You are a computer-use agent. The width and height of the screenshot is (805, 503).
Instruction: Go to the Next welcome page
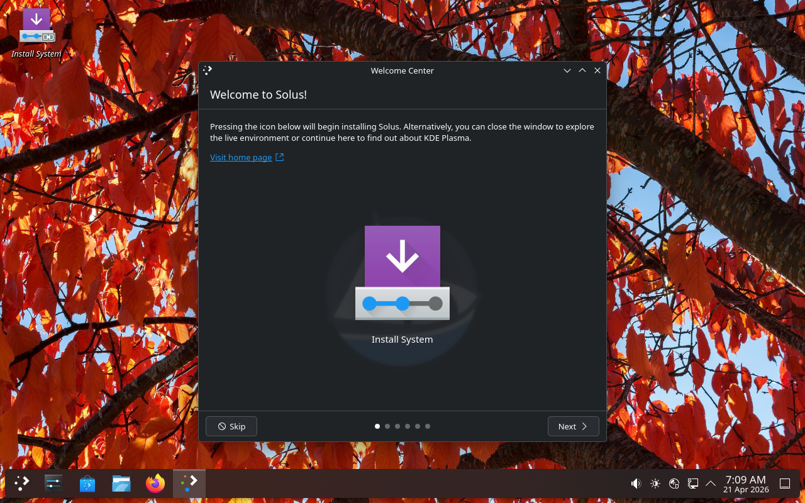point(573,426)
